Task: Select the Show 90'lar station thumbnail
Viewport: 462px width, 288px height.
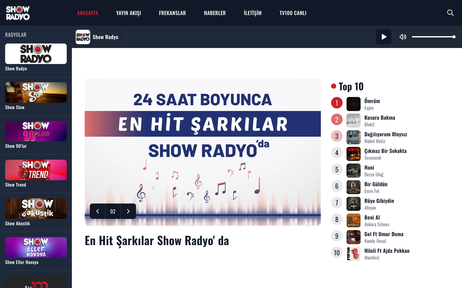Action: [x=36, y=131]
